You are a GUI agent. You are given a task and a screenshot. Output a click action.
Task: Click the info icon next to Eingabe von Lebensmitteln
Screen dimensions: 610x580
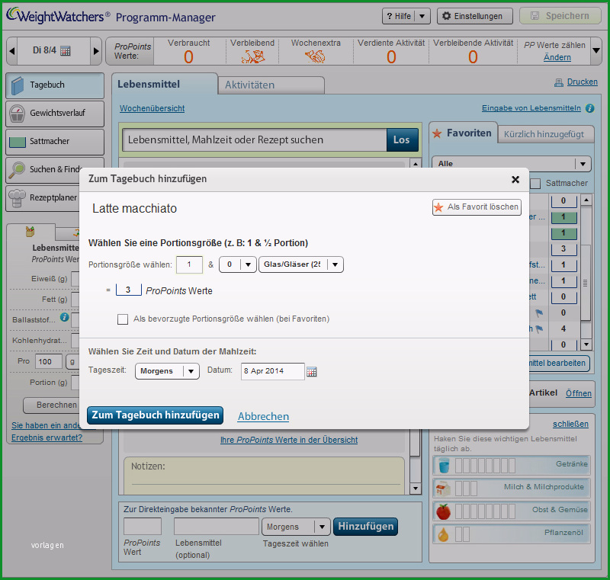589,108
